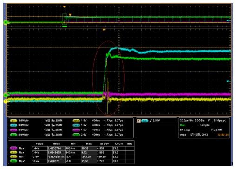Click the 840.0m min cell in the C1 Max row

click(73, 152)
